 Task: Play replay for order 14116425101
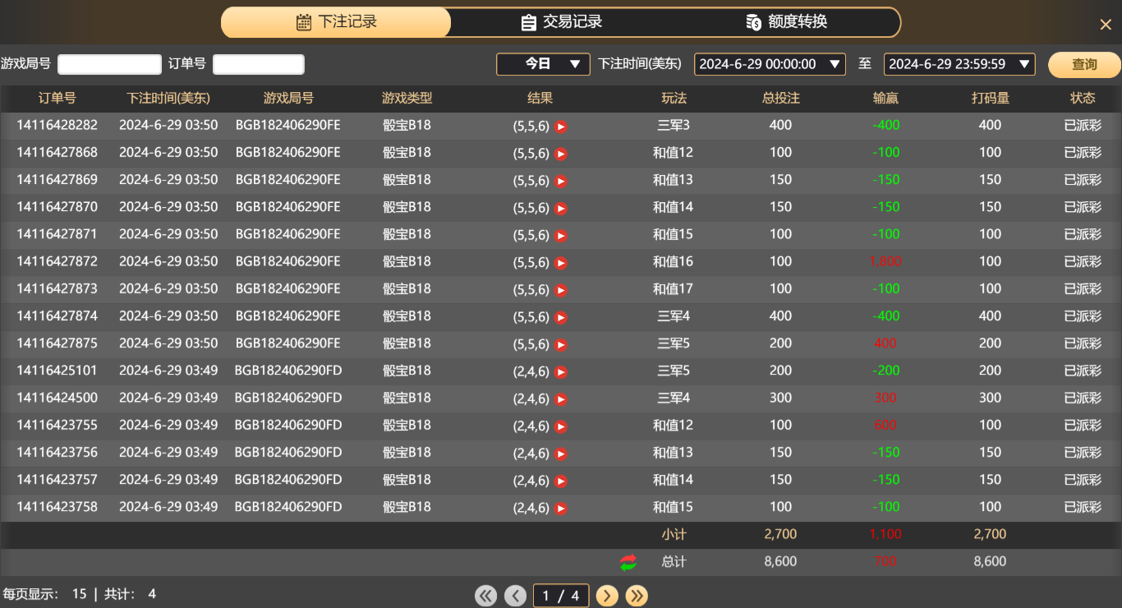(x=561, y=372)
